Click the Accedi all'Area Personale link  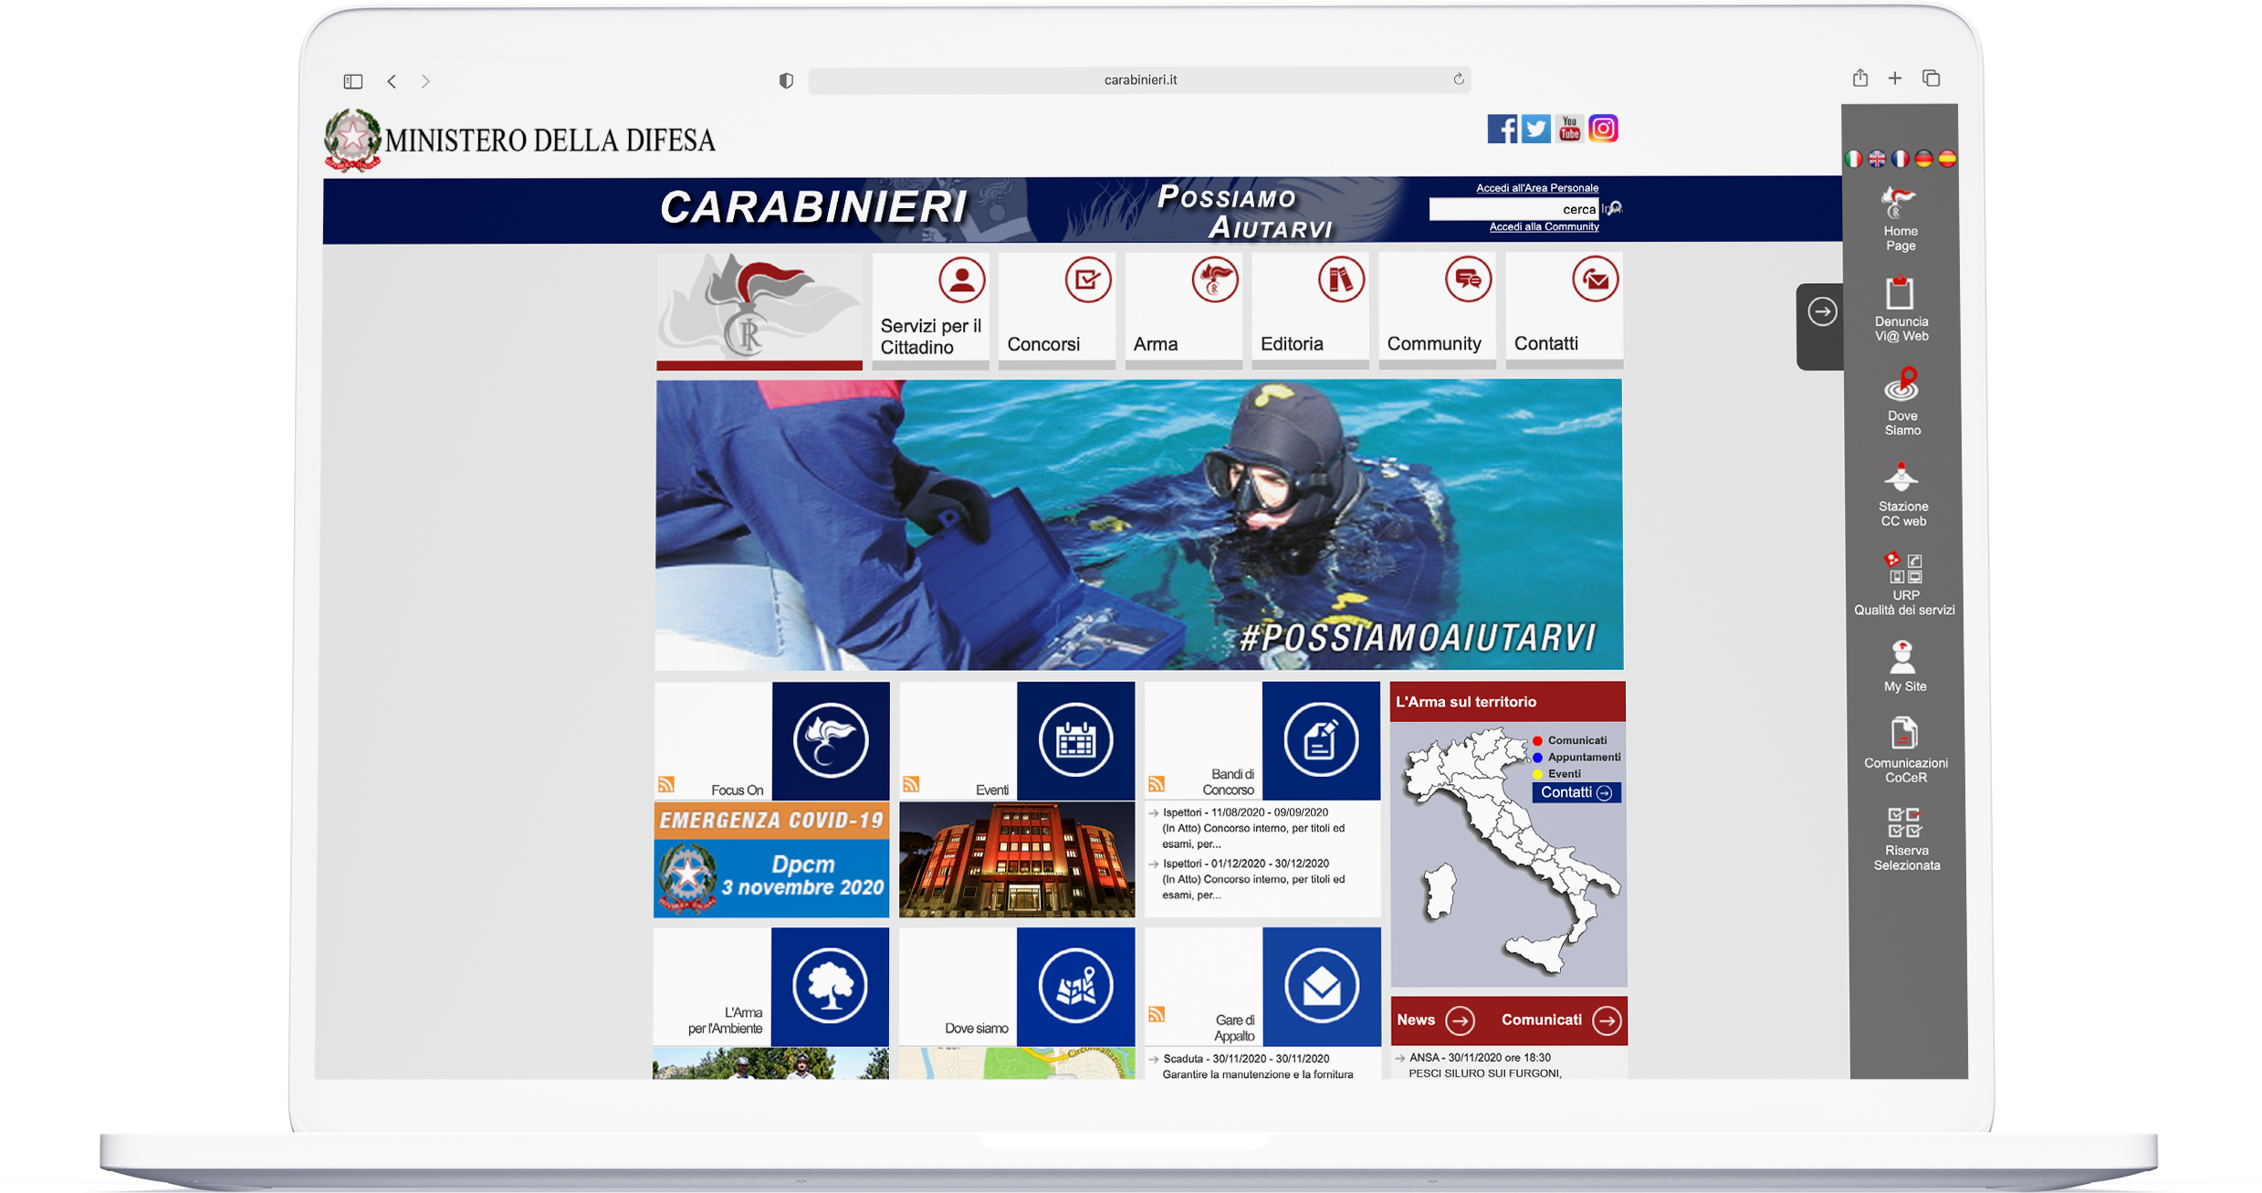pyautogui.click(x=1536, y=188)
